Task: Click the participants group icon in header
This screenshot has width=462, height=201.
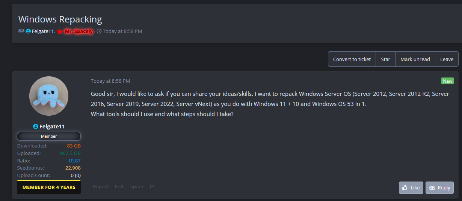Action: click(x=21, y=31)
